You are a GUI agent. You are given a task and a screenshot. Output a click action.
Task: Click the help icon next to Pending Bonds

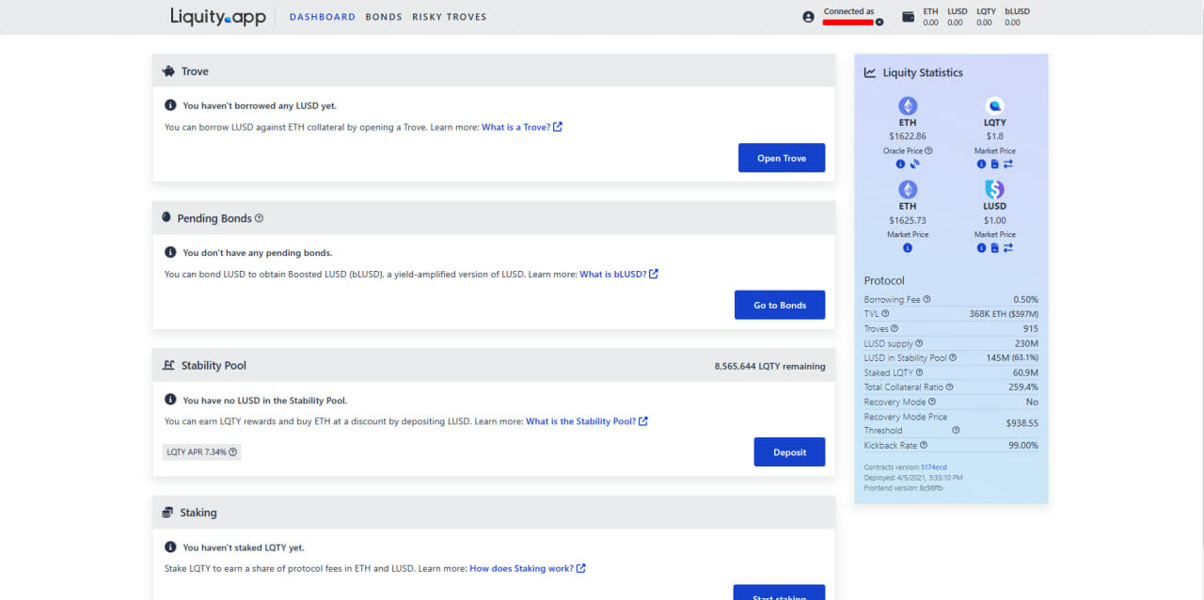point(260,218)
